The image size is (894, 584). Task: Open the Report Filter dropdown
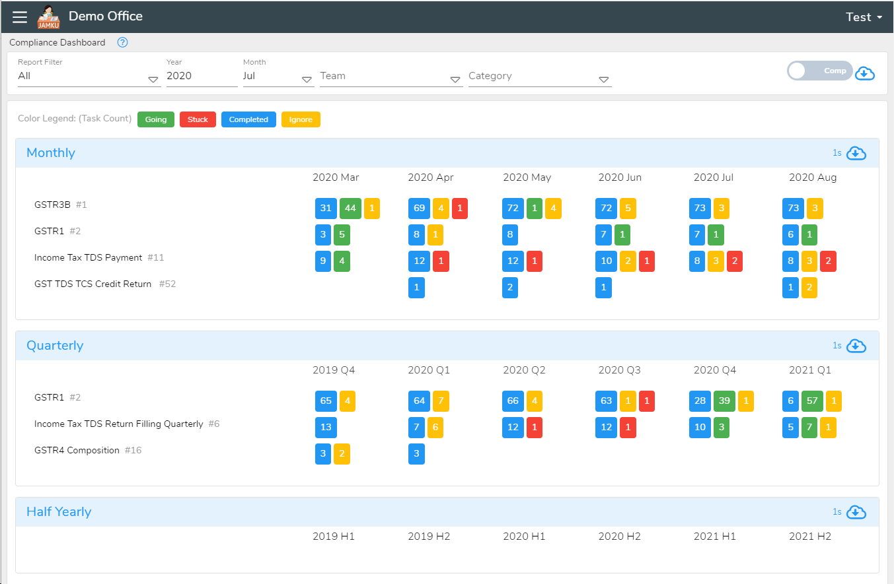153,79
